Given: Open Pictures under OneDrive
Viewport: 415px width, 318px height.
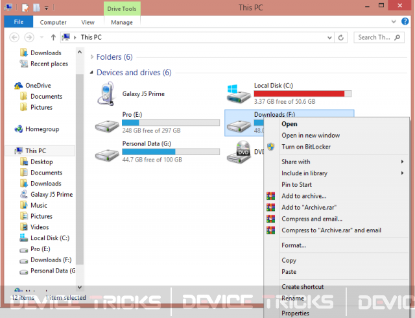Looking at the screenshot, I should 41,107.
